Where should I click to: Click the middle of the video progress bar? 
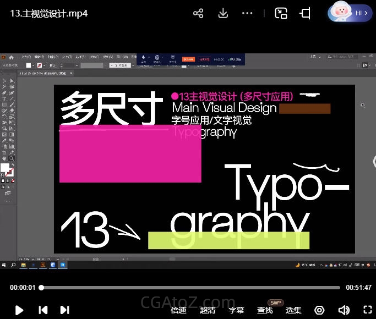pos(190,288)
